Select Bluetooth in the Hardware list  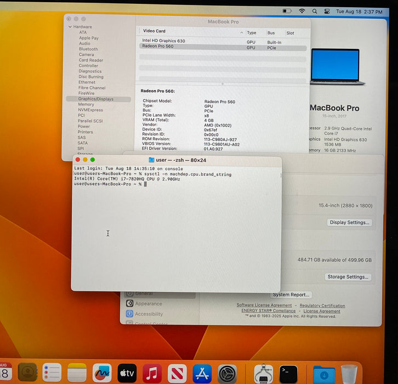coord(88,49)
